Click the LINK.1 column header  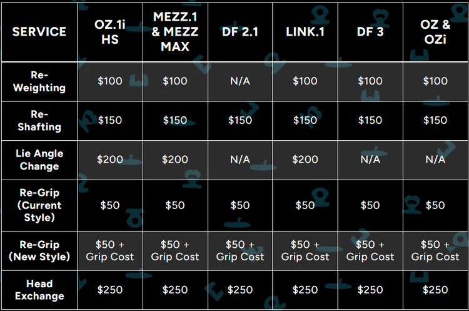coord(305,31)
